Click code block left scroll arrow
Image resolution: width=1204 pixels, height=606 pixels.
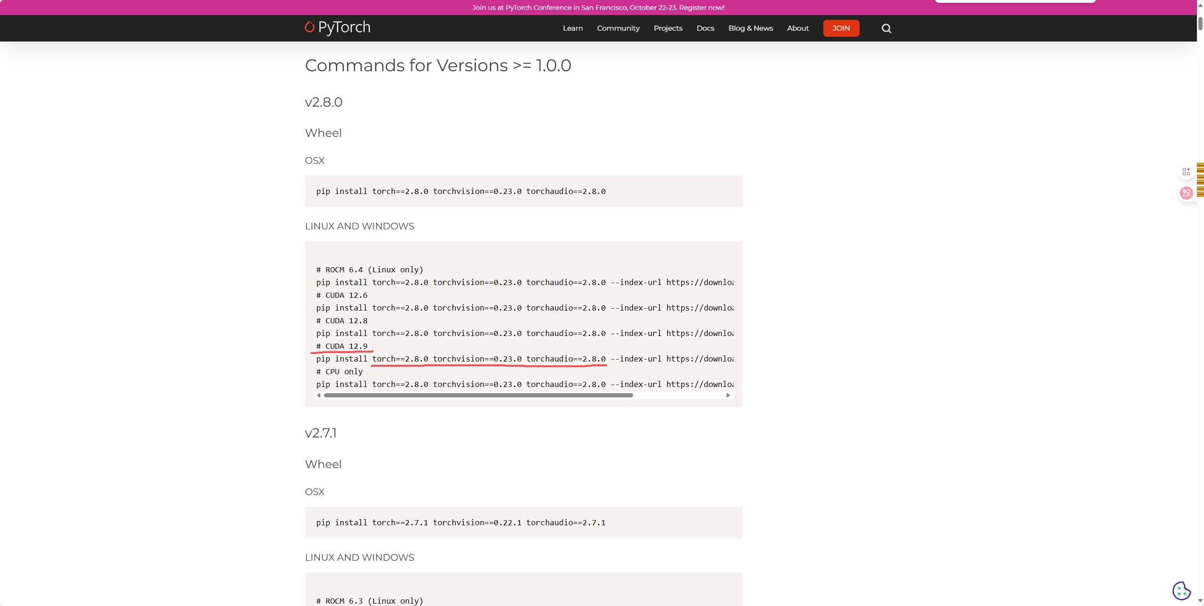(x=319, y=396)
